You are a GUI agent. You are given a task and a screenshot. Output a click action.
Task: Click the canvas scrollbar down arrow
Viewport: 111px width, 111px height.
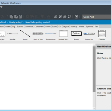coord(94,108)
